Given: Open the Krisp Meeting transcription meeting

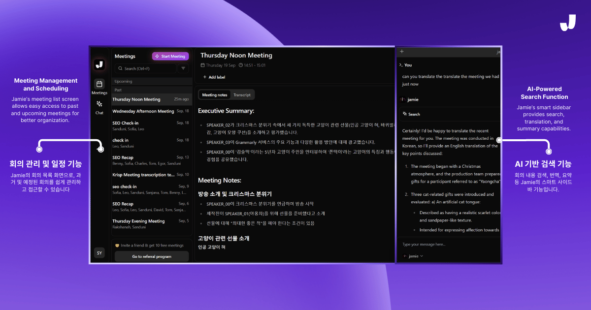Looking at the screenshot, I should (152, 175).
